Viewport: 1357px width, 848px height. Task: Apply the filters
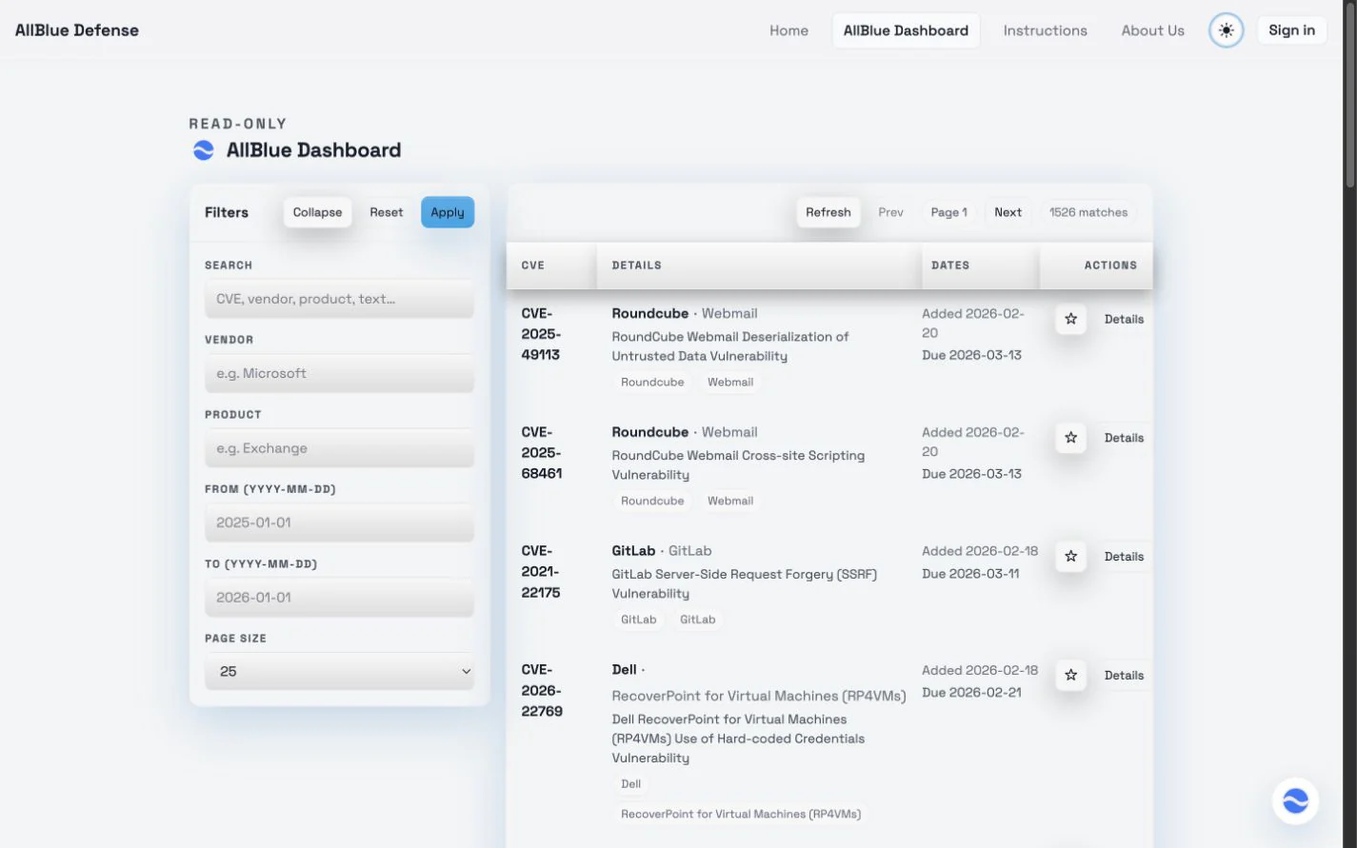[447, 212]
